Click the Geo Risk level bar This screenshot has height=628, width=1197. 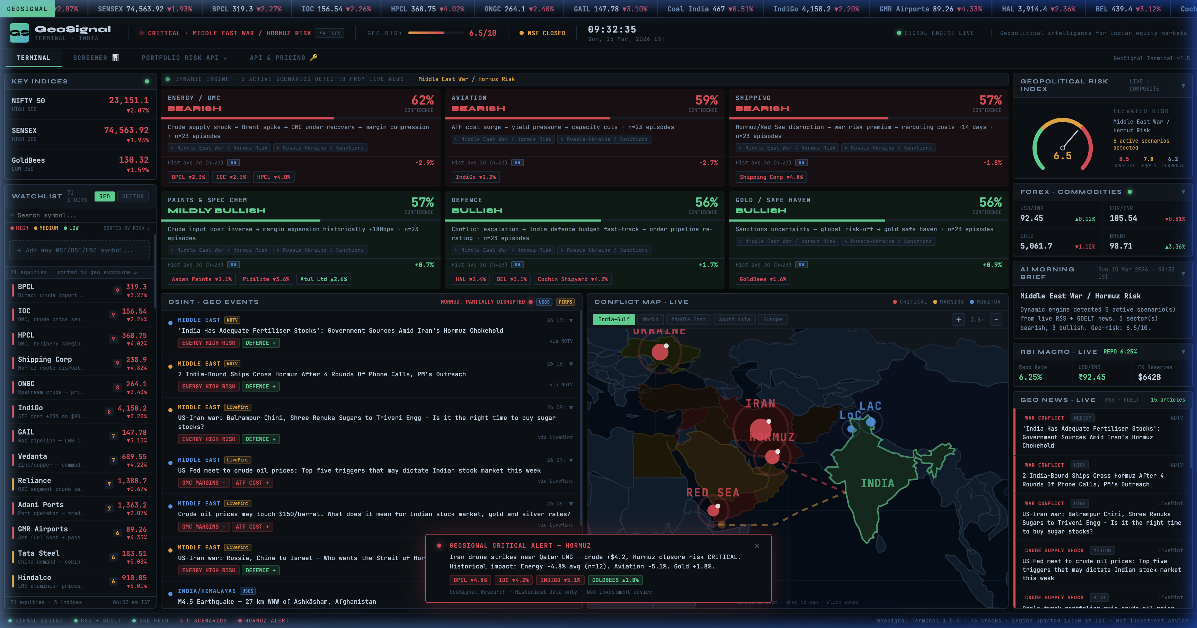(x=435, y=33)
